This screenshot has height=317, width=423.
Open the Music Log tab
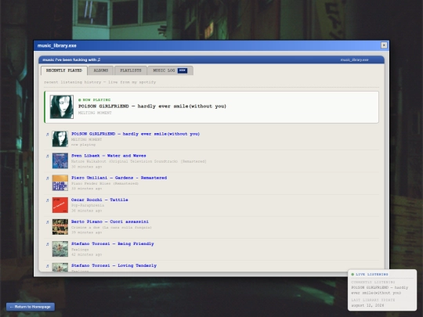[x=170, y=70]
